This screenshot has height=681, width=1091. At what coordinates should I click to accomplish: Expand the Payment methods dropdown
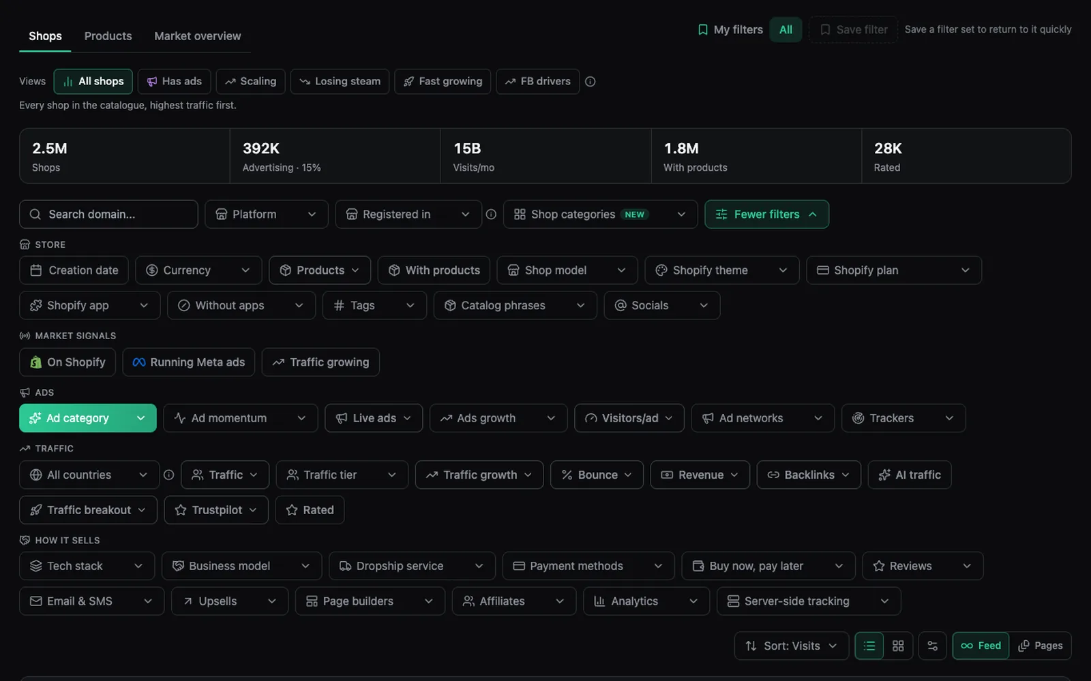point(588,566)
